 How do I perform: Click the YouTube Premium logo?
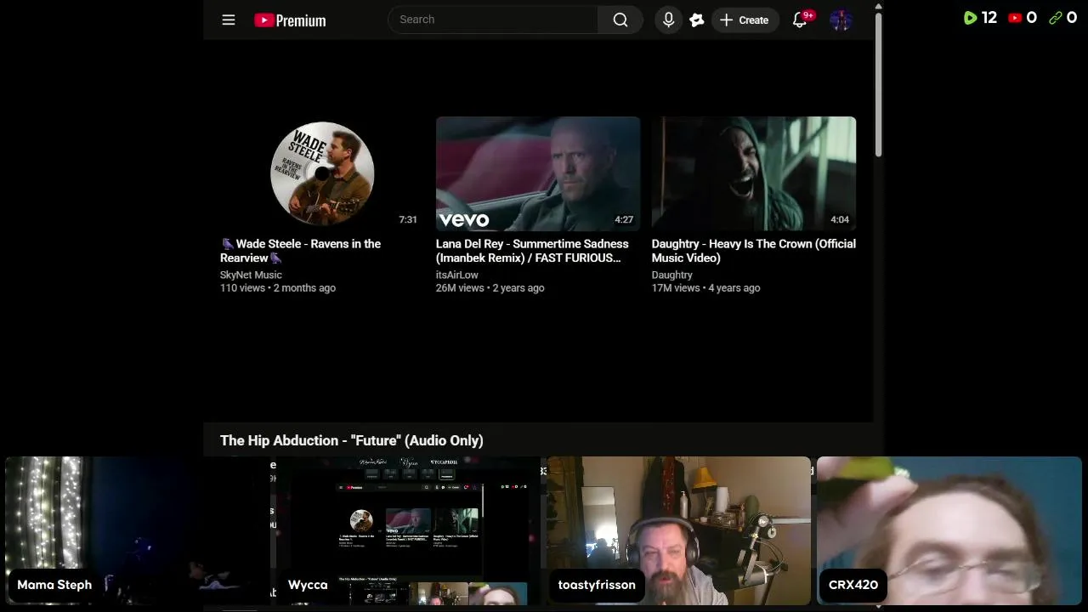290,20
